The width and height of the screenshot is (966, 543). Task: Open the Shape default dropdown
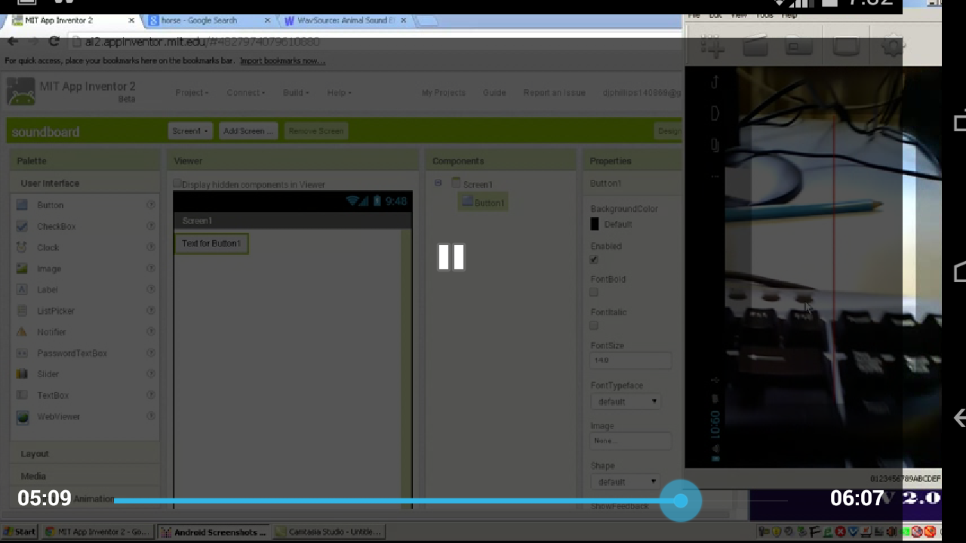pyautogui.click(x=626, y=481)
